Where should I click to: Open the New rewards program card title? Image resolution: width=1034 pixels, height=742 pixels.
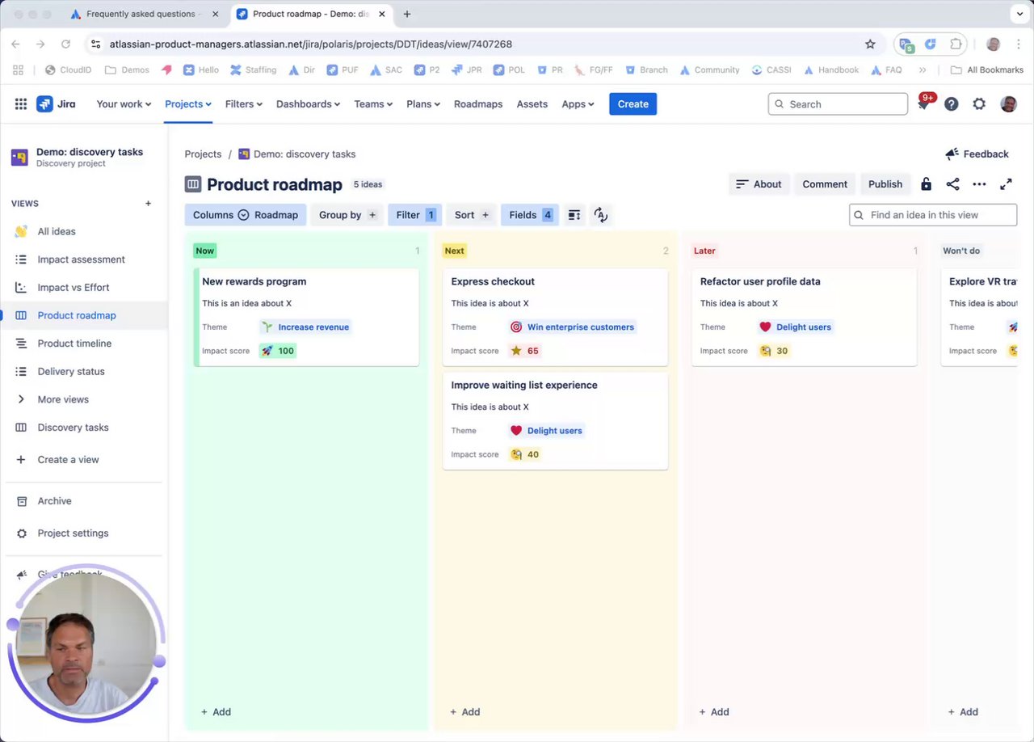(254, 281)
